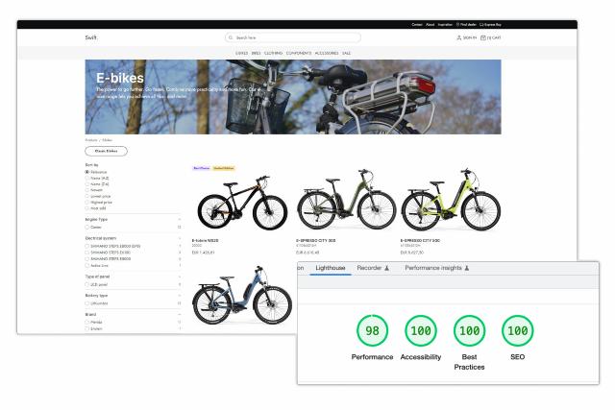Click the Find dealer link in top bar
The image size is (615, 410).
click(469, 24)
